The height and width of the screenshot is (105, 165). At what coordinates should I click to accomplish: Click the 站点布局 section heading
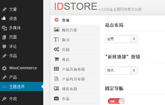114,25
